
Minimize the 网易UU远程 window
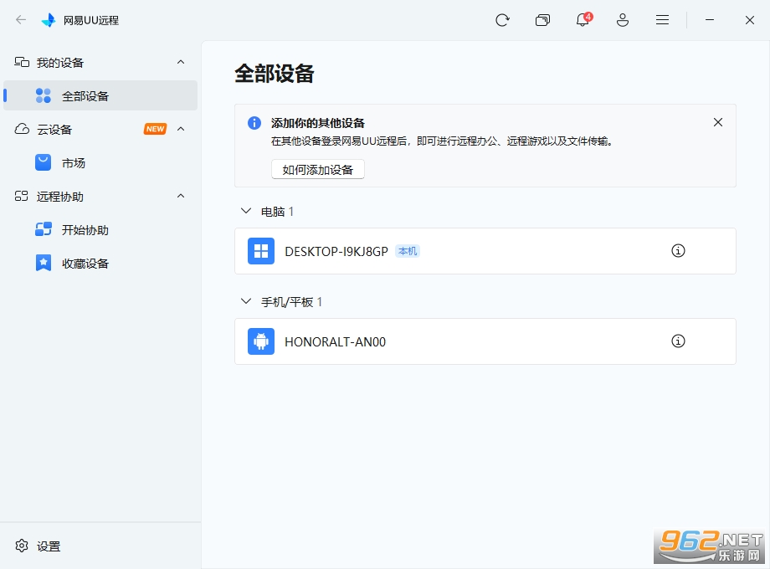coord(709,20)
